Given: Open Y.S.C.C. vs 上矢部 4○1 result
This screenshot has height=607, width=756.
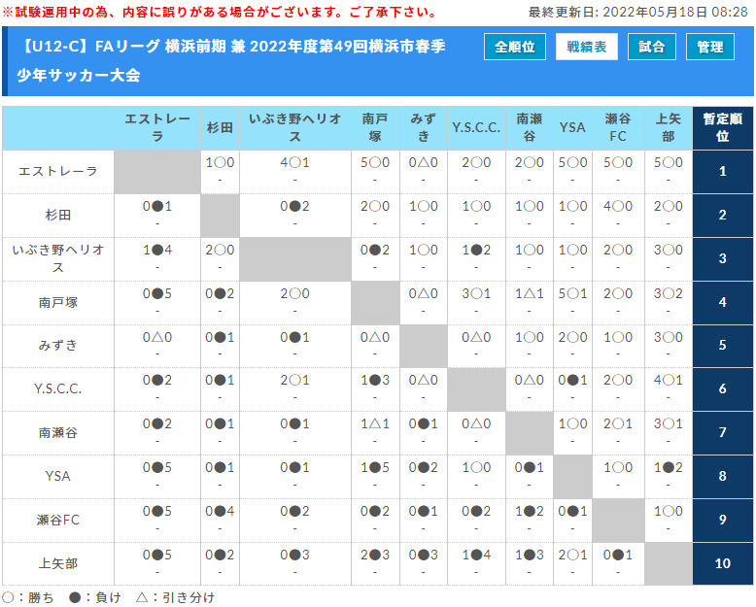Looking at the screenshot, I should click(669, 380).
